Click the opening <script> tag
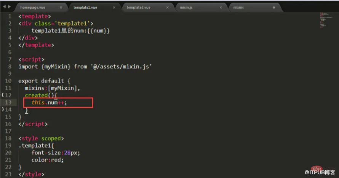This screenshot has height=178, width=339. [31, 59]
